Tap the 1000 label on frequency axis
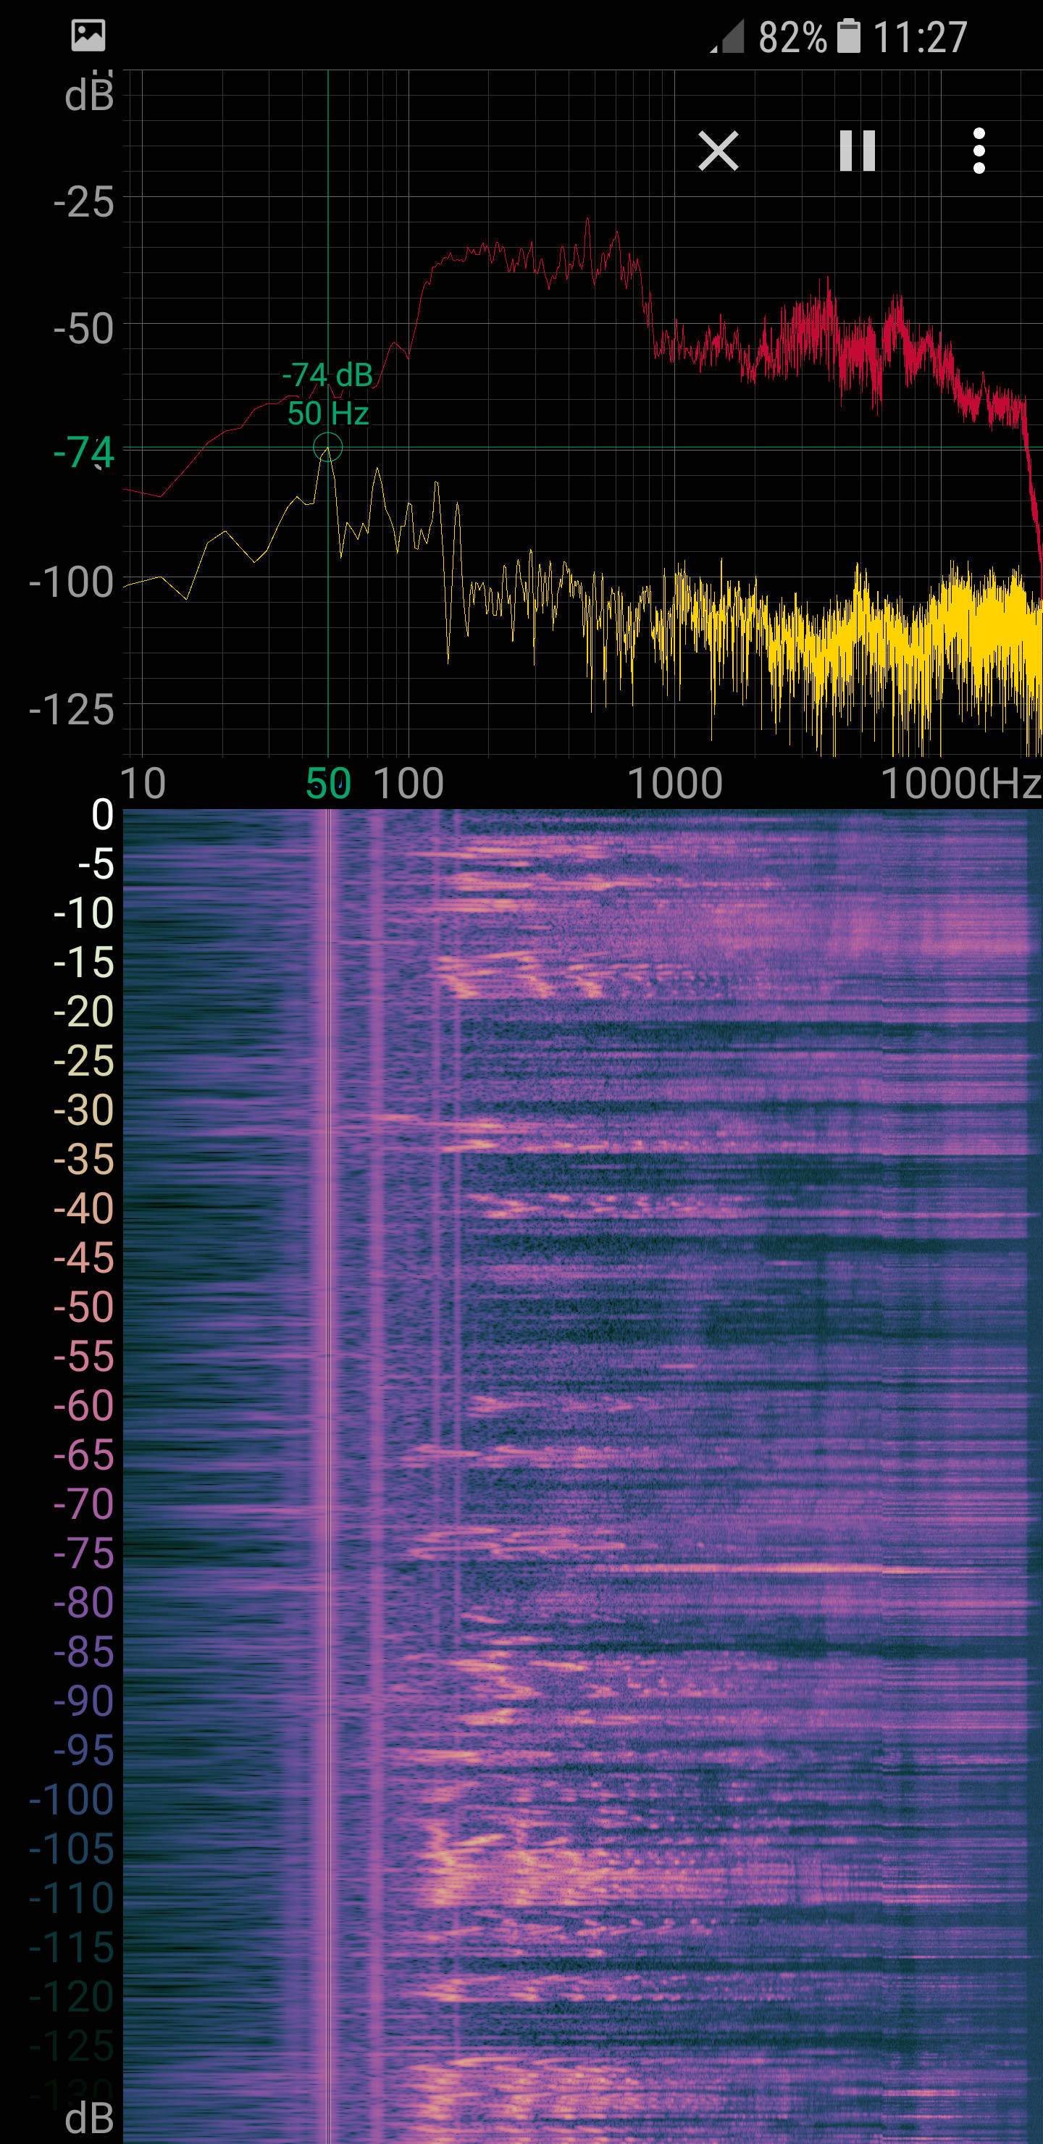The image size is (1043, 2144). pos(674,783)
